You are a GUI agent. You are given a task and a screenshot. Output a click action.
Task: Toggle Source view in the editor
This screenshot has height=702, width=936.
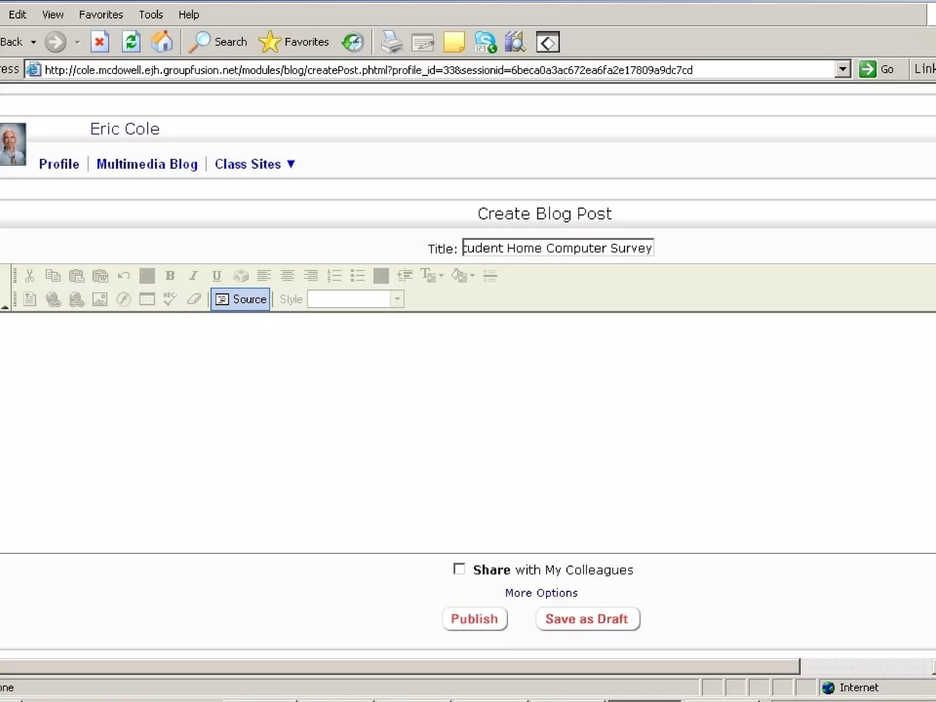pyautogui.click(x=240, y=299)
